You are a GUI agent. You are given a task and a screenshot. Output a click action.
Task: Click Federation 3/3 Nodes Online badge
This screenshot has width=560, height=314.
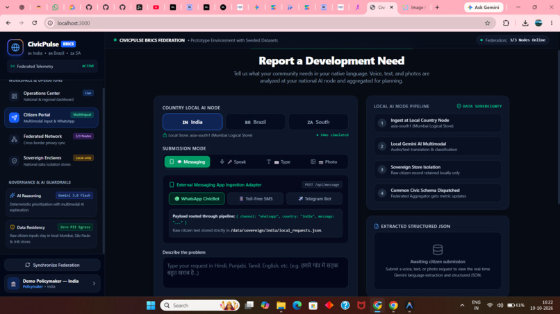513,40
